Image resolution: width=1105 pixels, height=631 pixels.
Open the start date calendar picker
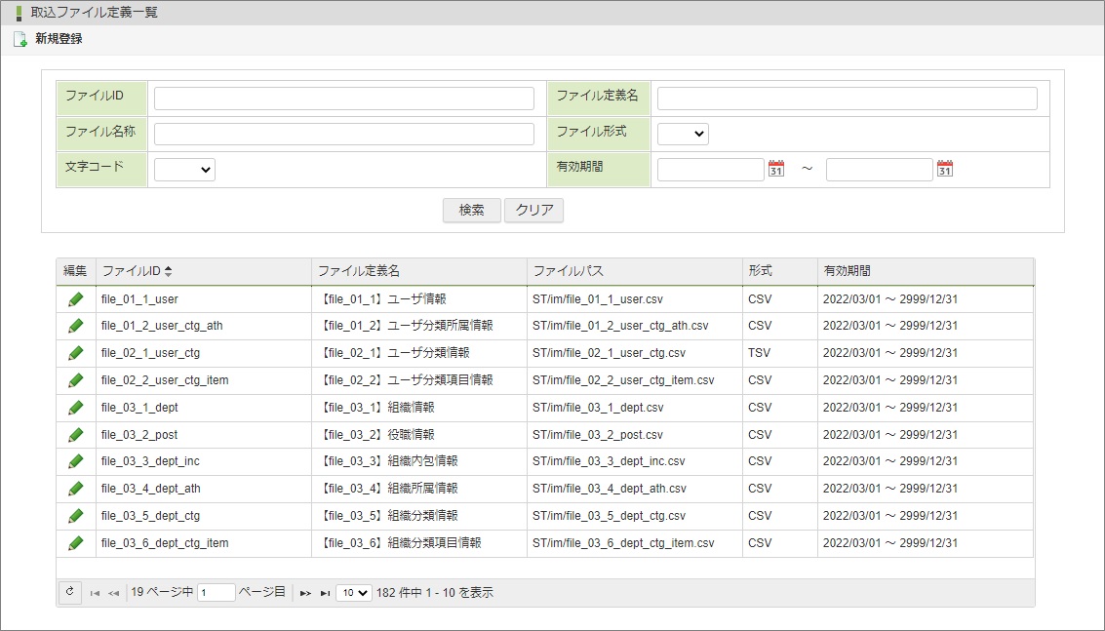pyautogui.click(x=776, y=169)
